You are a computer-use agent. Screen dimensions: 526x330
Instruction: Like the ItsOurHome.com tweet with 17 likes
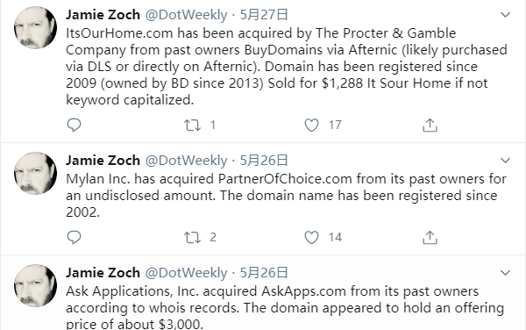tap(311, 126)
